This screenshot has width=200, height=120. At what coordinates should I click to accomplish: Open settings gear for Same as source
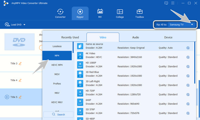point(188,48)
